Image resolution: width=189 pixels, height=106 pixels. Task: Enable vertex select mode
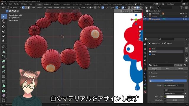pos(23,8)
